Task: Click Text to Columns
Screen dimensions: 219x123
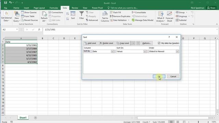Action: click(x=105, y=16)
